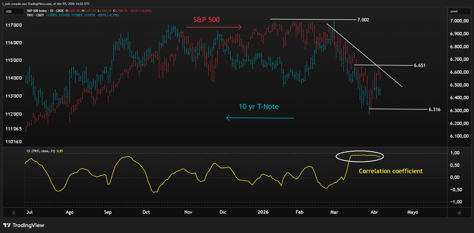Select the 2026 label on time axis
Image resolution: width=474 pixels, height=233 pixels.
coord(263,212)
